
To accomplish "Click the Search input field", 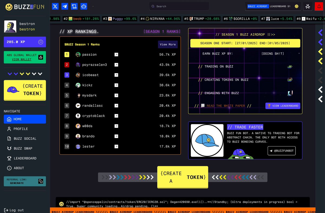I will coord(179,6).
